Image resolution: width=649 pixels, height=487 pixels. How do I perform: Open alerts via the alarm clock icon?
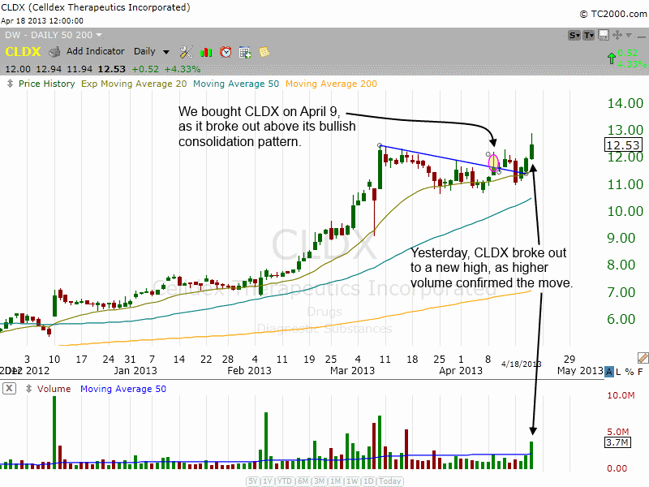point(225,51)
